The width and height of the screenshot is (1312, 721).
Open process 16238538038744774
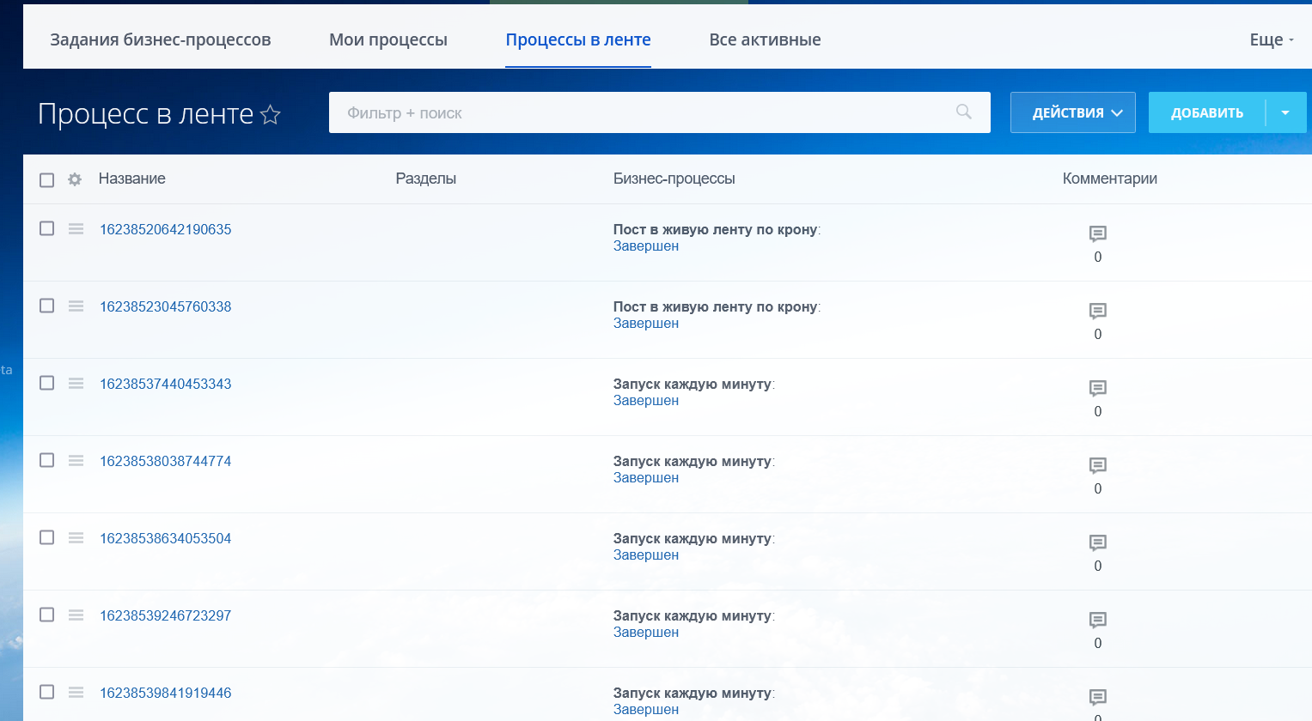coord(166,461)
